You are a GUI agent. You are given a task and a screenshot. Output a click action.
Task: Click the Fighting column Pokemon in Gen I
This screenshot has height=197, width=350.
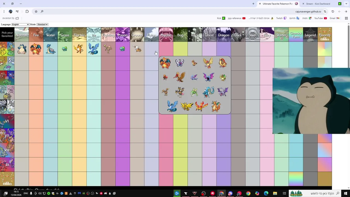(108, 49)
